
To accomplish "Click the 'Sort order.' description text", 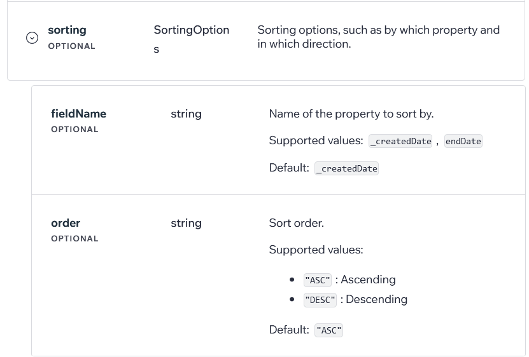I will click(296, 223).
